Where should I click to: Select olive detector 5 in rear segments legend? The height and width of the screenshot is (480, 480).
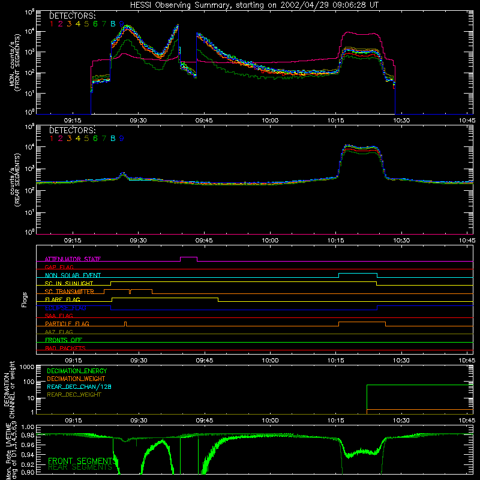tap(86, 139)
